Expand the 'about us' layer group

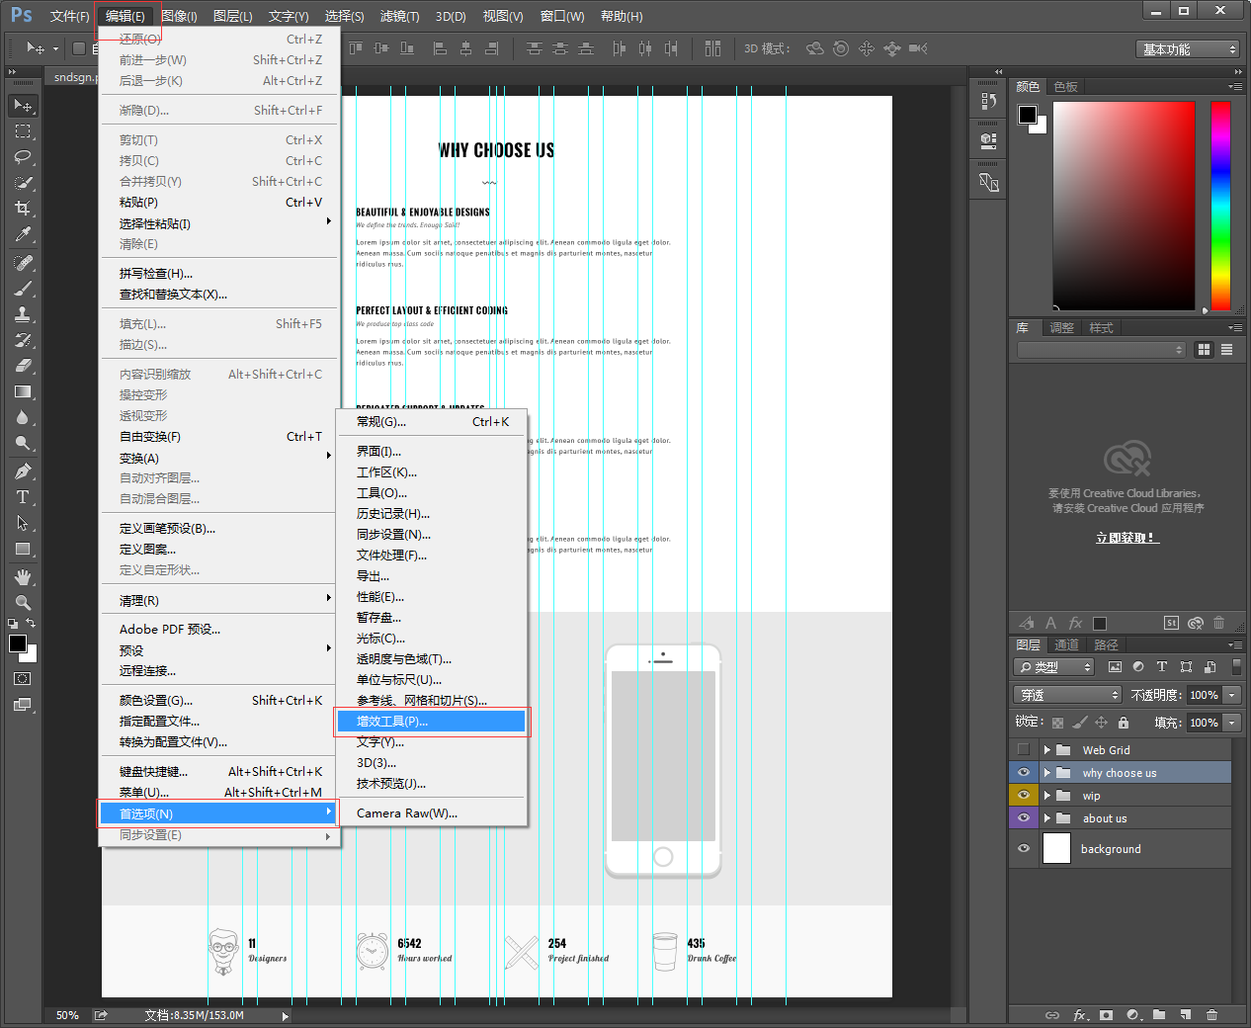[1046, 818]
